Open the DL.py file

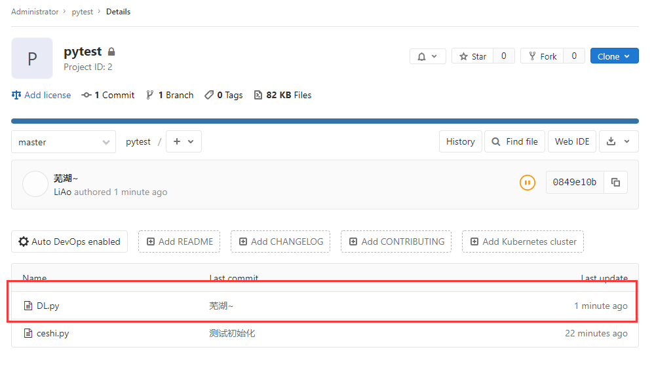pos(48,306)
